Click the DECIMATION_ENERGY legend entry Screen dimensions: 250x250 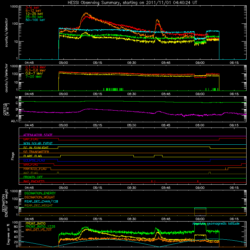(x=40, y=193)
